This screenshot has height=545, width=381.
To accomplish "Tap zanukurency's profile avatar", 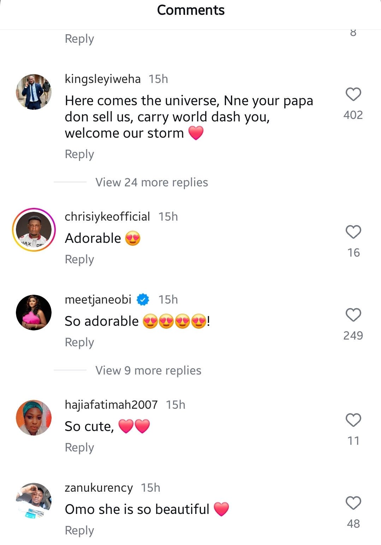I will click(34, 501).
